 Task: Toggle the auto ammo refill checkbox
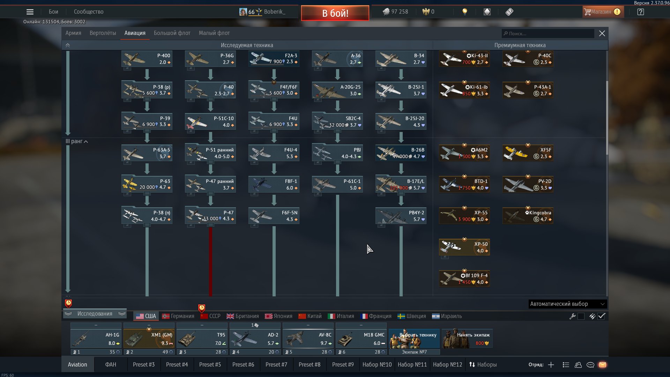click(601, 316)
